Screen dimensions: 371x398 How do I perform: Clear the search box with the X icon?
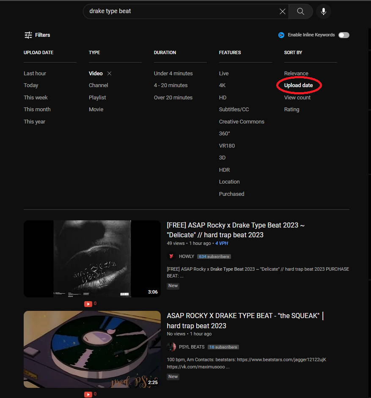coord(283,11)
